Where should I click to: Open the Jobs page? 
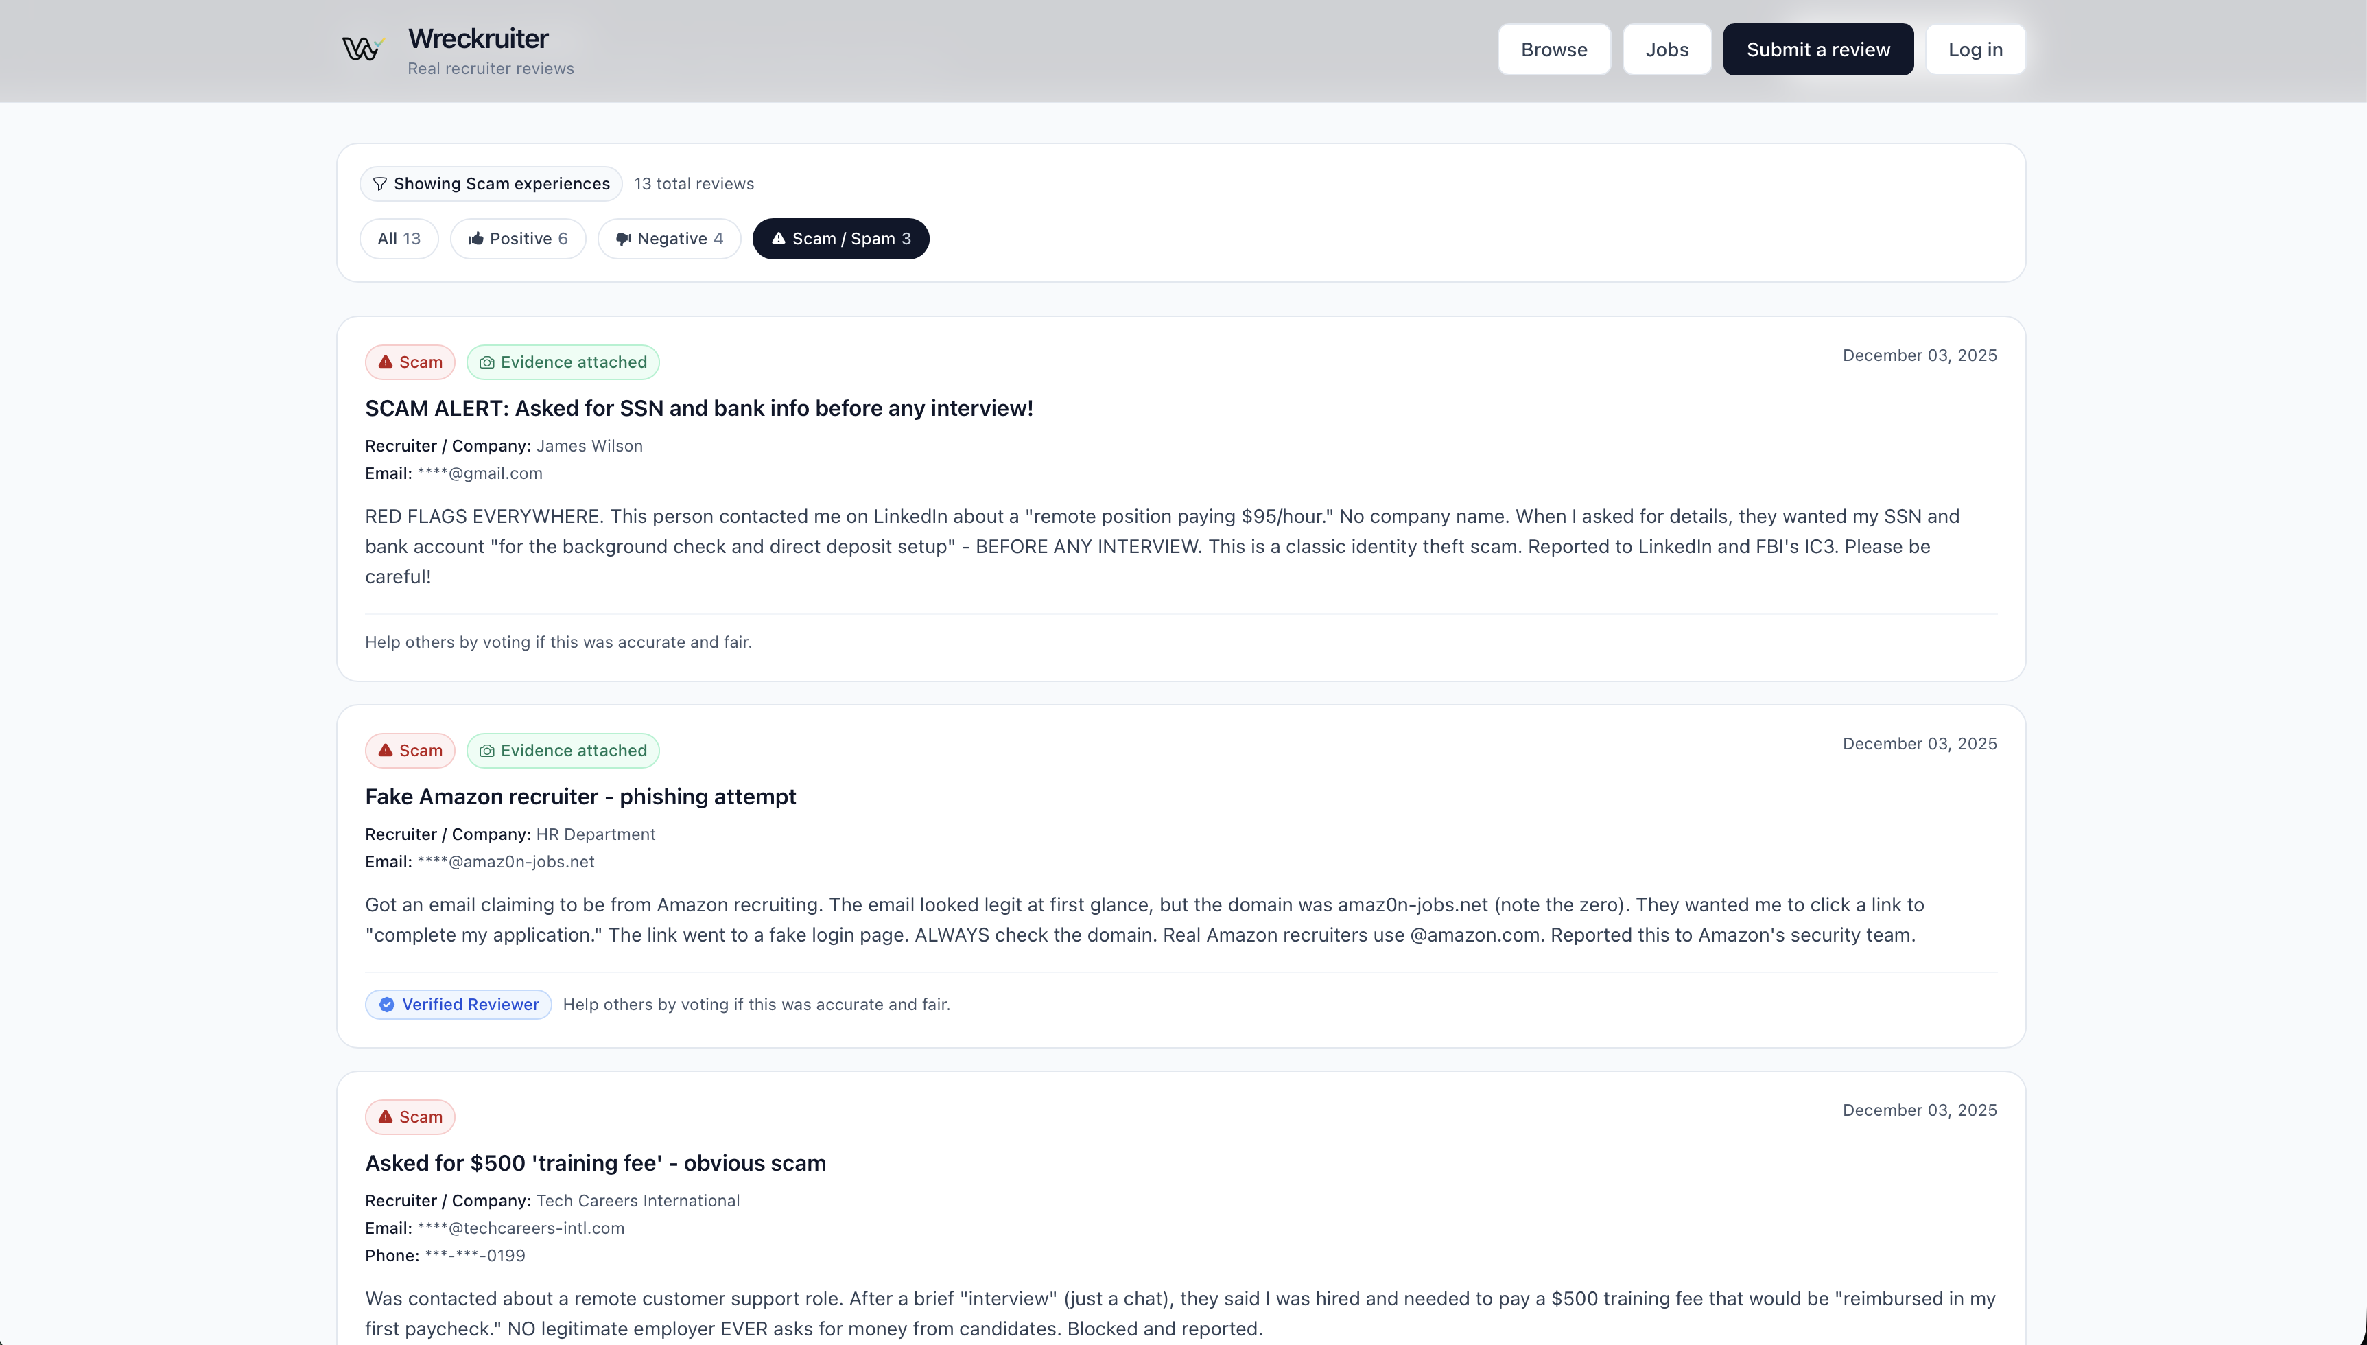click(x=1666, y=50)
